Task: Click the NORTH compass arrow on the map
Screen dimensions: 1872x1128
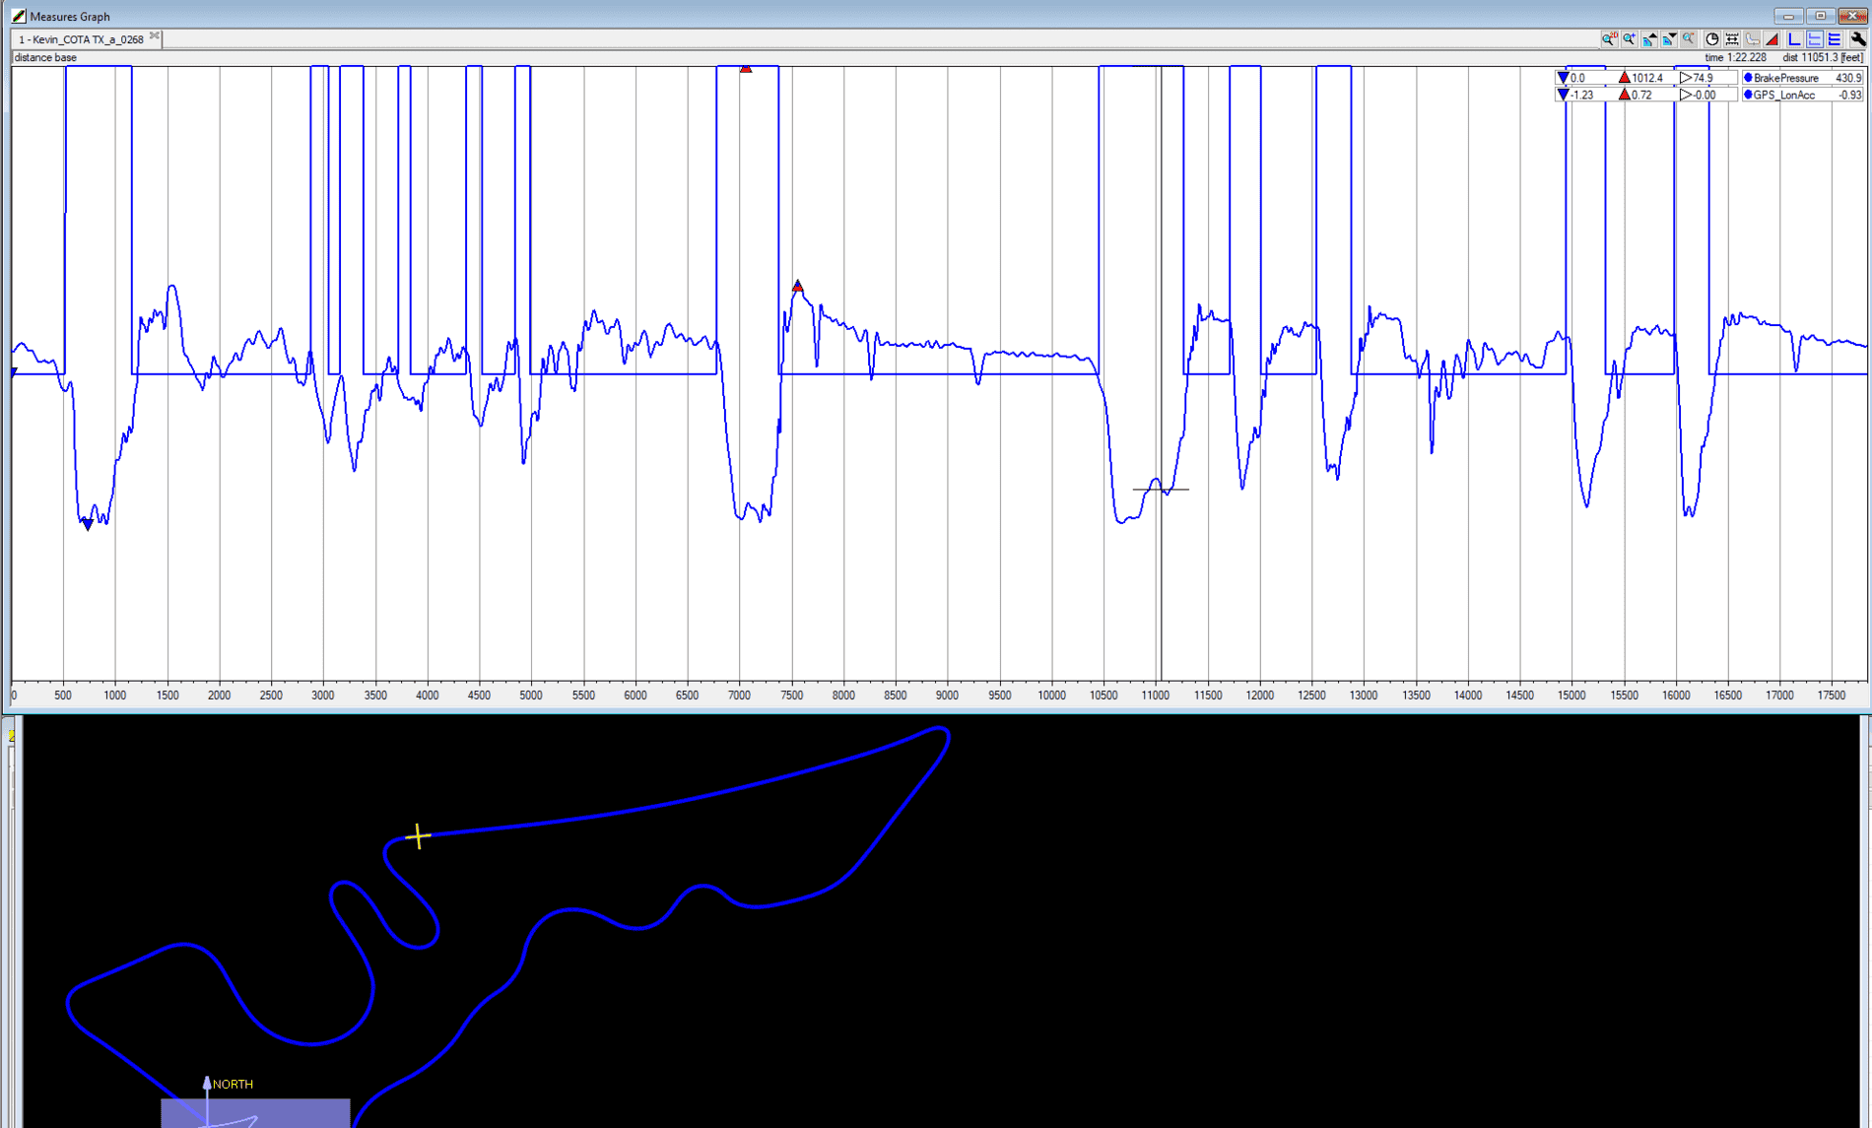Action: click(207, 1084)
